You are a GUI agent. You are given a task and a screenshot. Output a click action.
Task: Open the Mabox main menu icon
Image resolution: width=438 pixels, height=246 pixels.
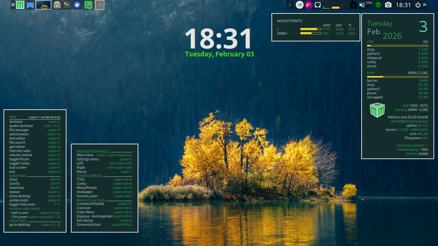20,5
